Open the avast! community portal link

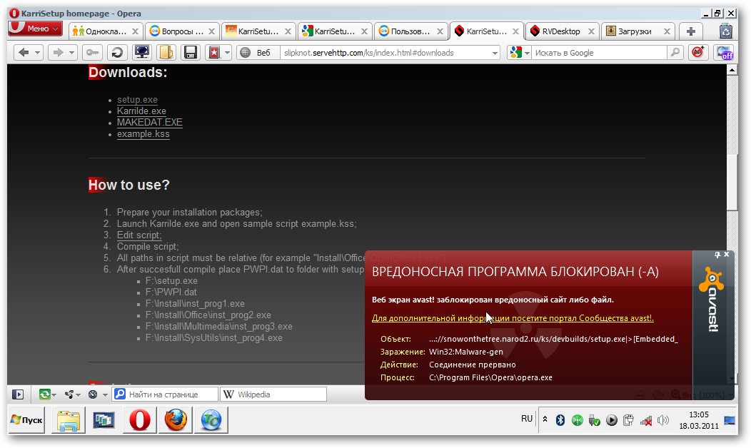(513, 318)
